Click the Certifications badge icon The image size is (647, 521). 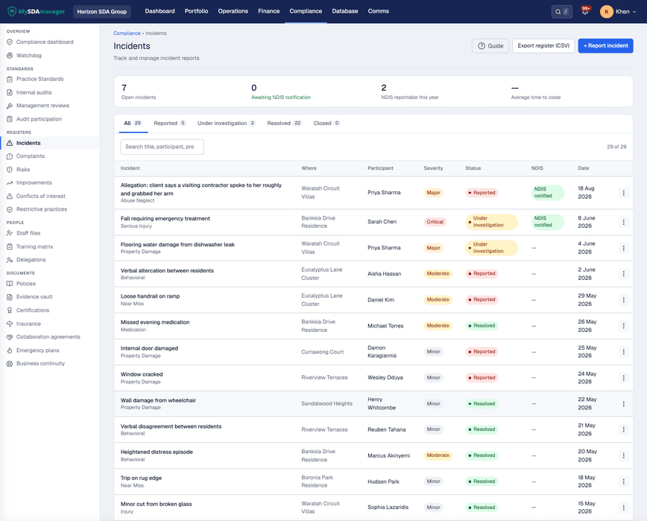pyautogui.click(x=10, y=310)
